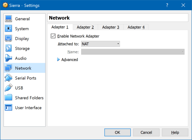This screenshot has height=140, width=192.
Task: Open the Attached to NAT dropdown
Action: pos(100,44)
